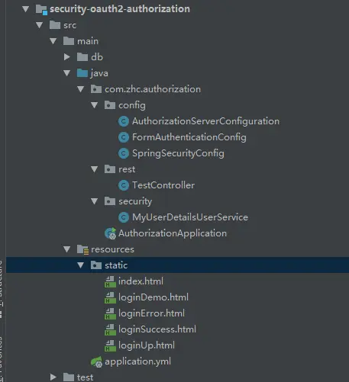Collapse the security package arrow
349x382 pixels.
point(95,201)
